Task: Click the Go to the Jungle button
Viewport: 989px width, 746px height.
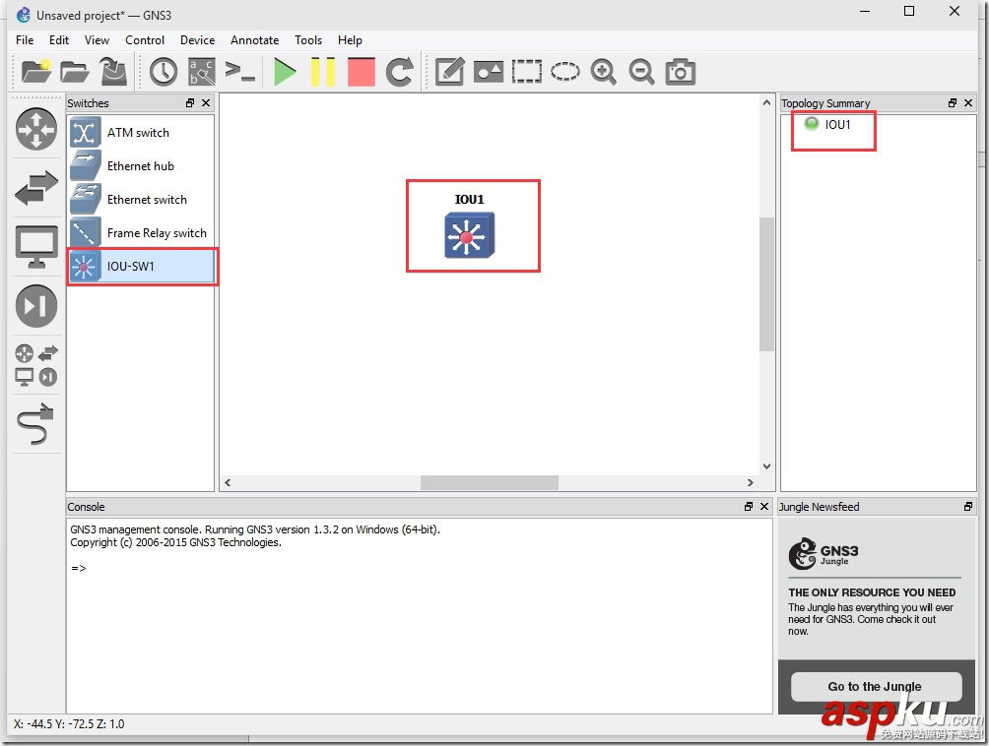Action: pyautogui.click(x=875, y=686)
